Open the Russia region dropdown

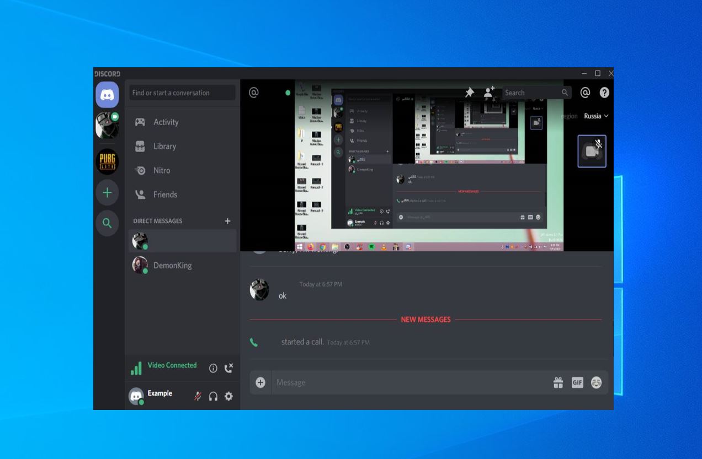(597, 116)
